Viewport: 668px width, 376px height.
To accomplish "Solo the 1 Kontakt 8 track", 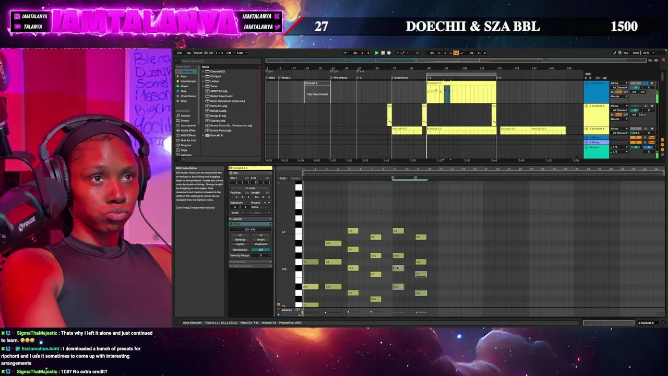I will click(x=646, y=83).
